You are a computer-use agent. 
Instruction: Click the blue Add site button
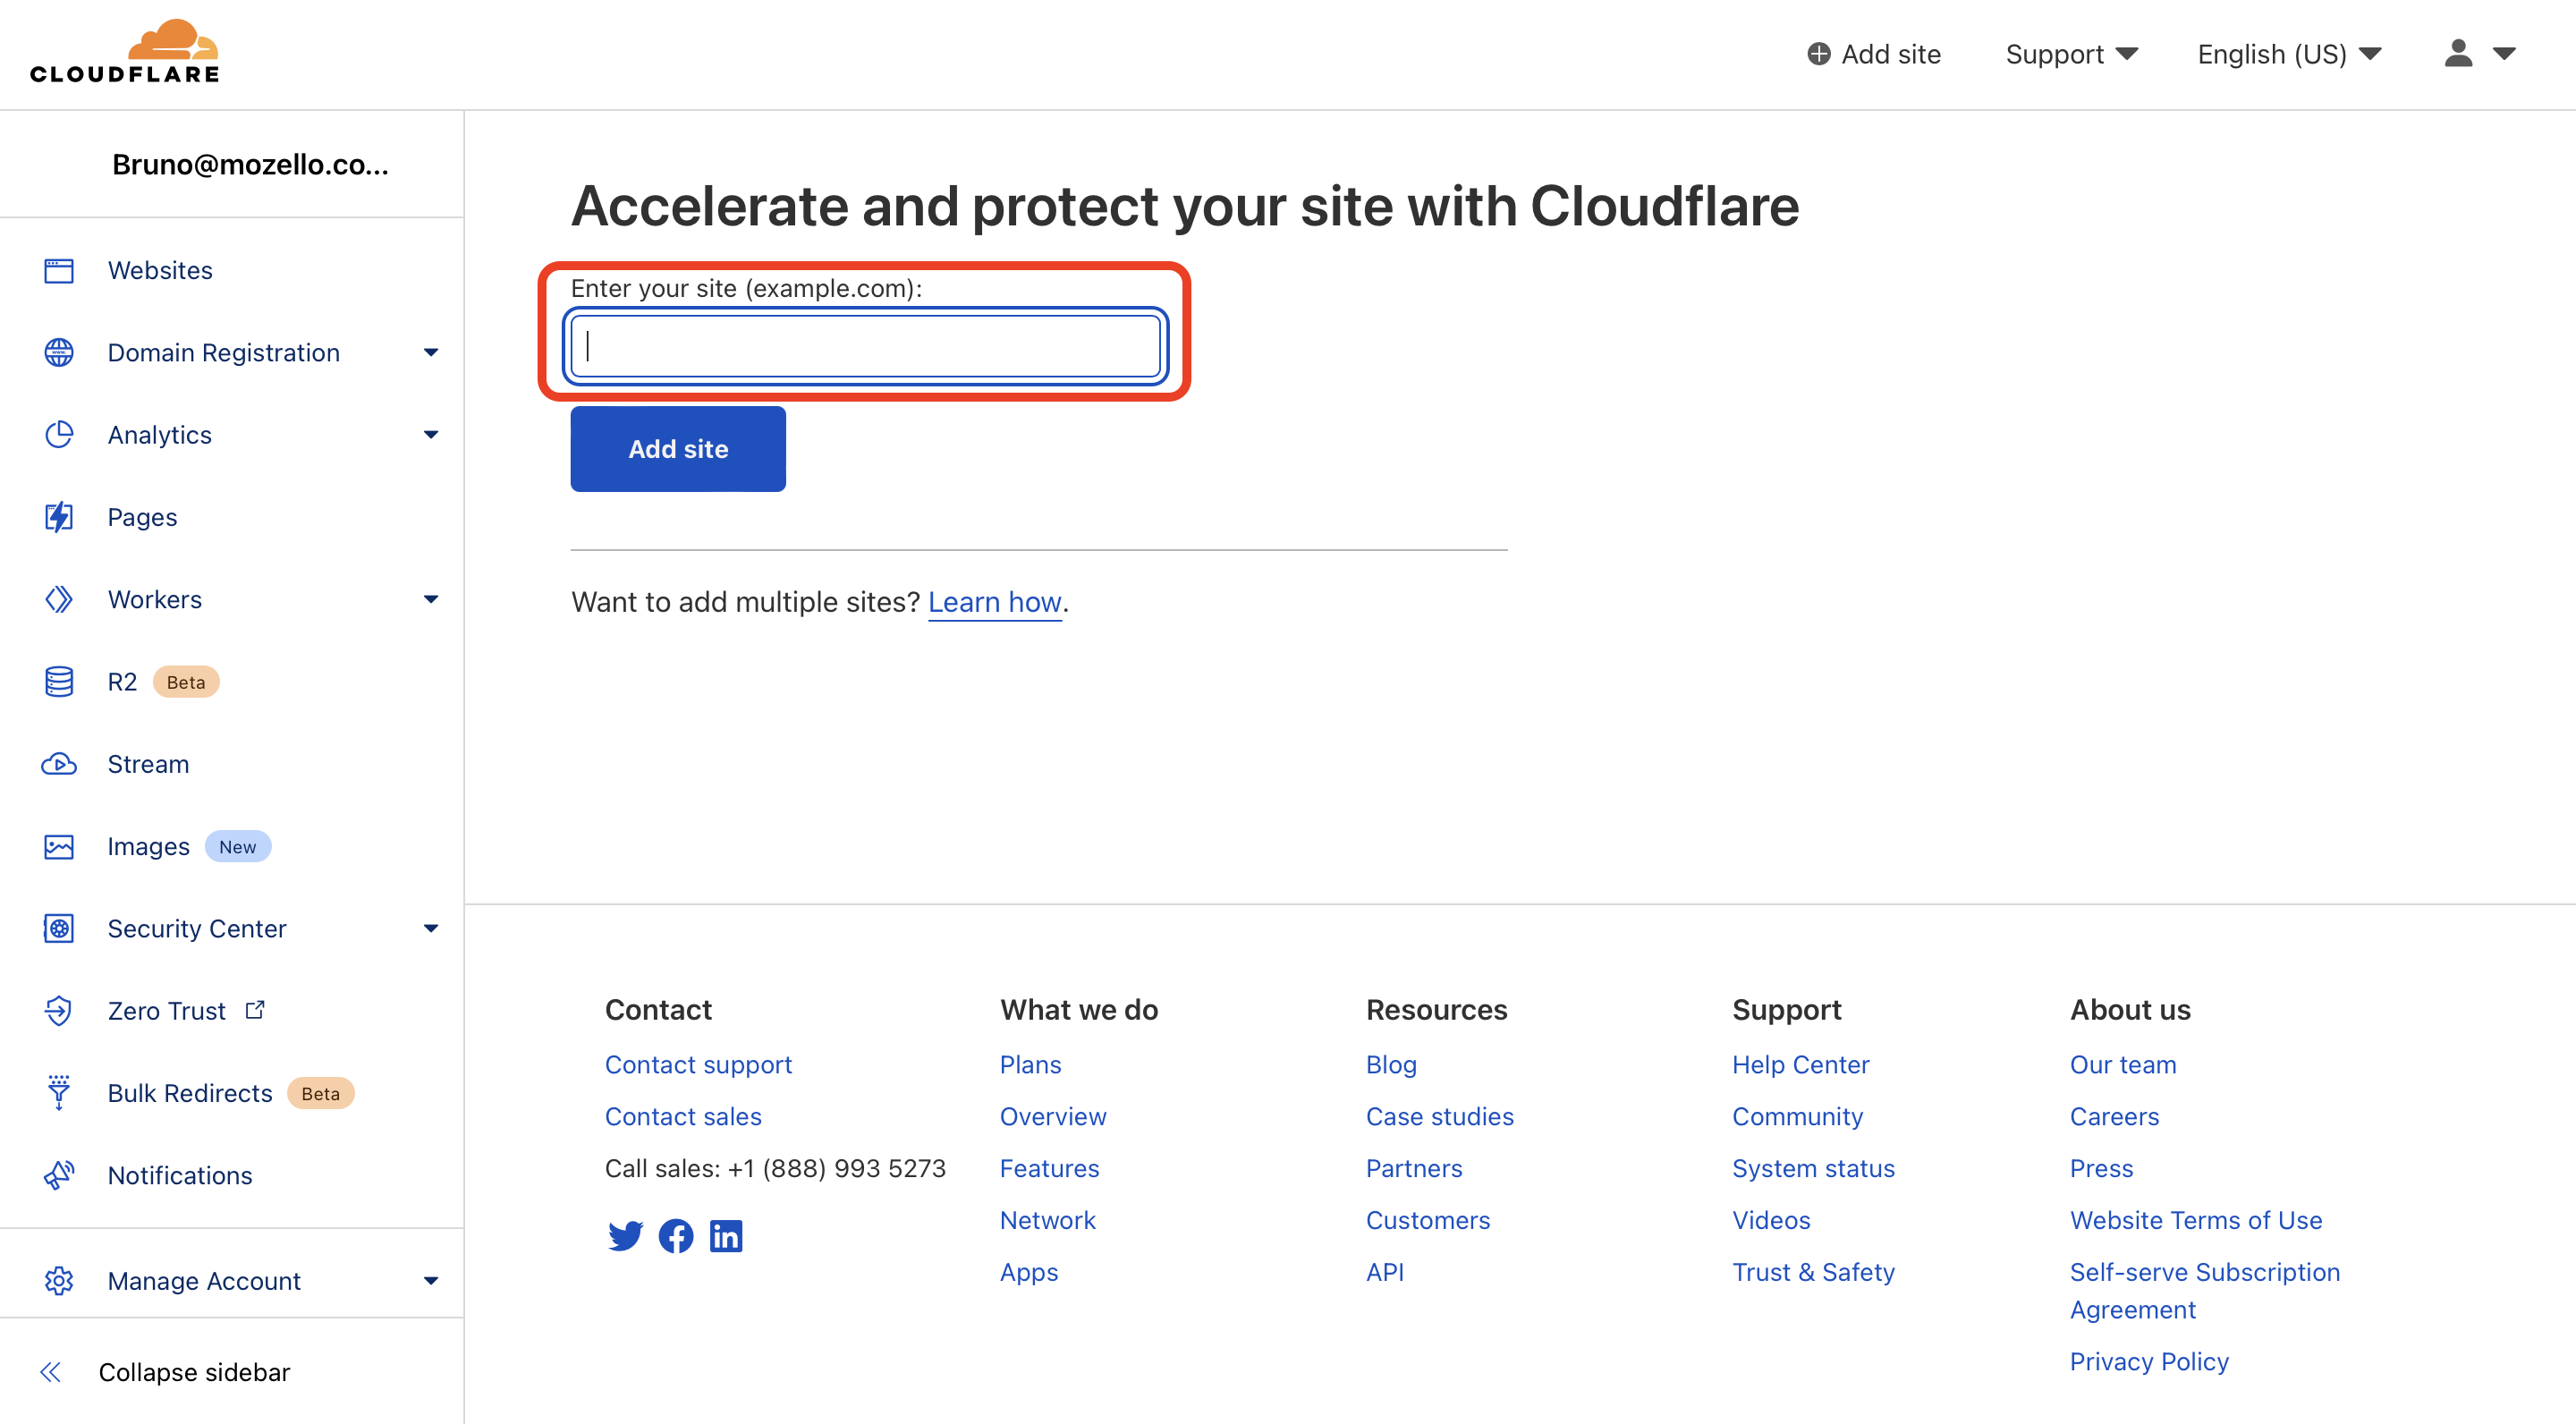coord(678,449)
